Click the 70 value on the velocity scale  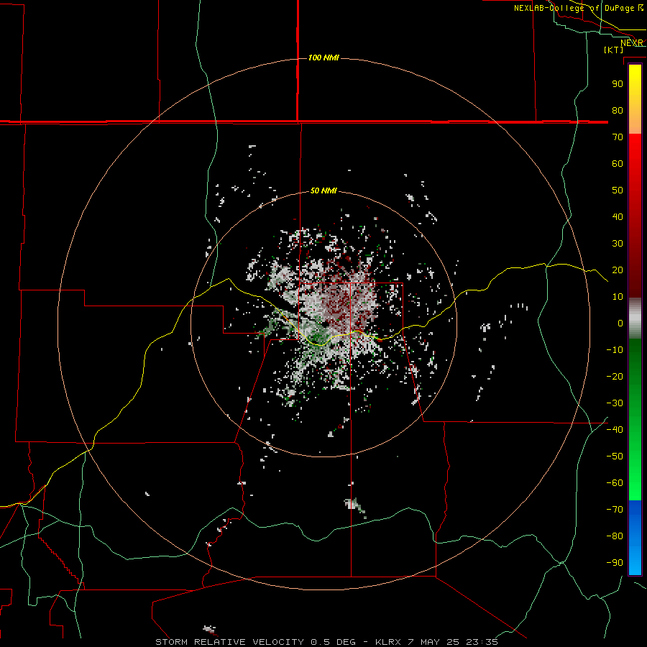click(x=618, y=137)
